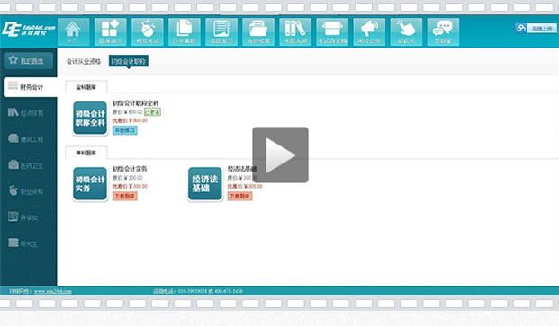Open the hand-pointer 知识点 knowledge points icon
This screenshot has height=326, width=559.
coord(406,32)
